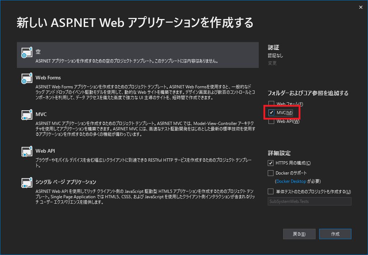
Task: Click the 変更 authentication link
Action: tap(272, 63)
